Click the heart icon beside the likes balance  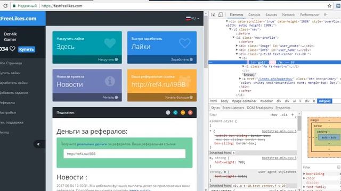coord(12,49)
